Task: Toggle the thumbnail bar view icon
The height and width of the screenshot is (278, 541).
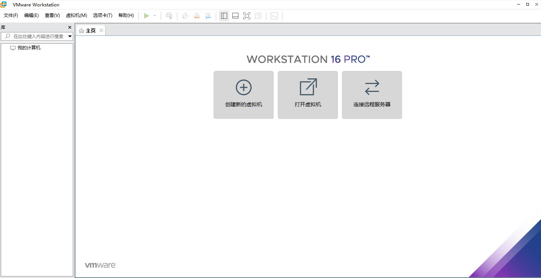Action: click(235, 15)
